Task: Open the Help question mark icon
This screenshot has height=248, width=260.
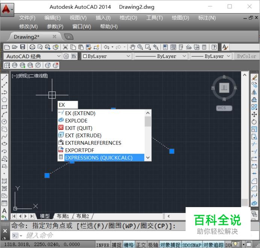Action: [x=214, y=47]
